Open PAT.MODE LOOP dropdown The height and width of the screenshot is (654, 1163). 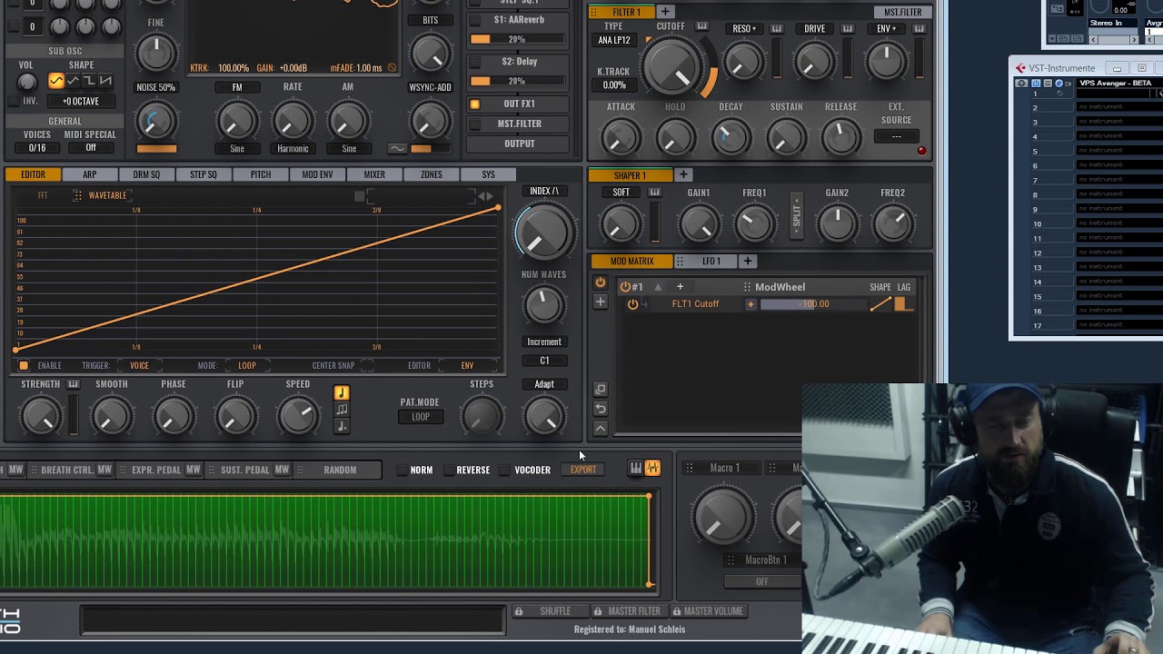click(x=420, y=417)
